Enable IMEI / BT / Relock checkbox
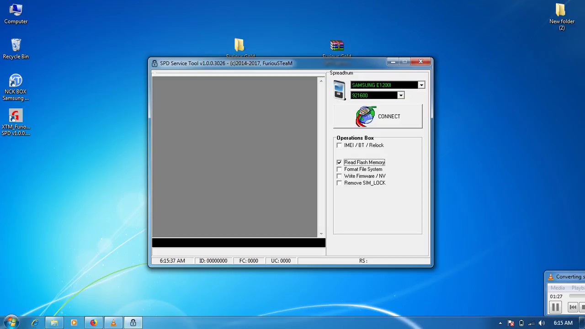Image resolution: width=585 pixels, height=329 pixels. tap(339, 145)
